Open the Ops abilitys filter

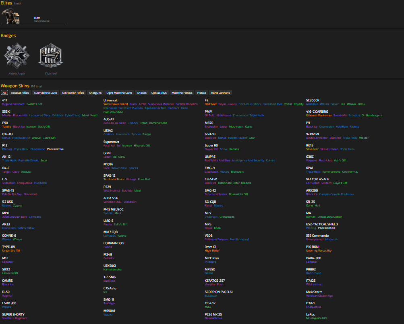click(x=159, y=93)
